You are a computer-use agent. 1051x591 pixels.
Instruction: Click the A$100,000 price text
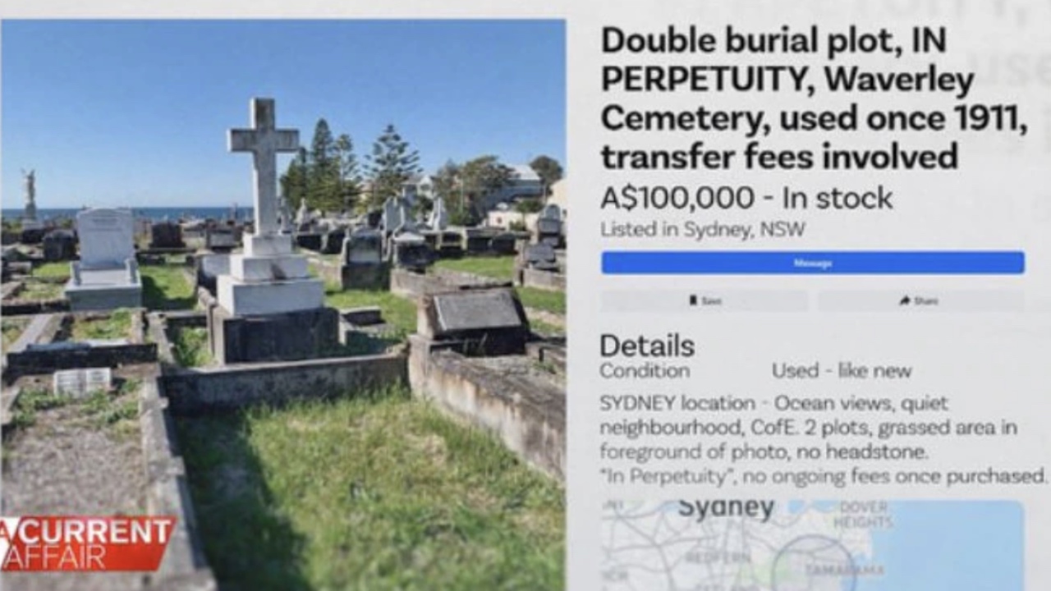[677, 198]
